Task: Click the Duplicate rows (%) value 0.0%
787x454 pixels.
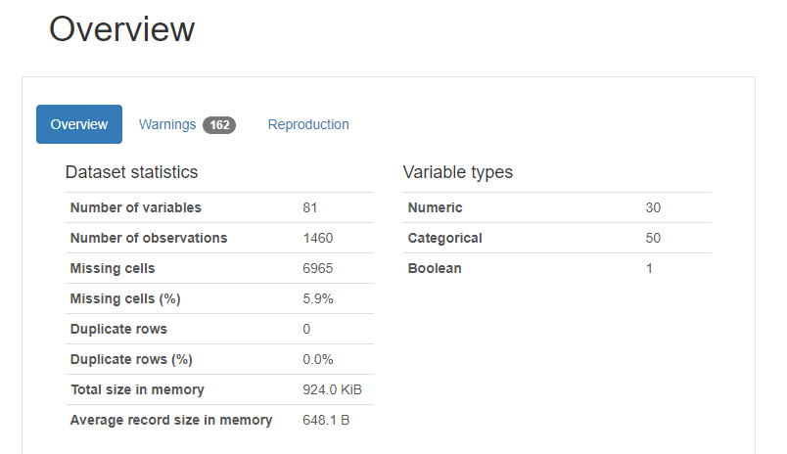Action: [x=318, y=359]
